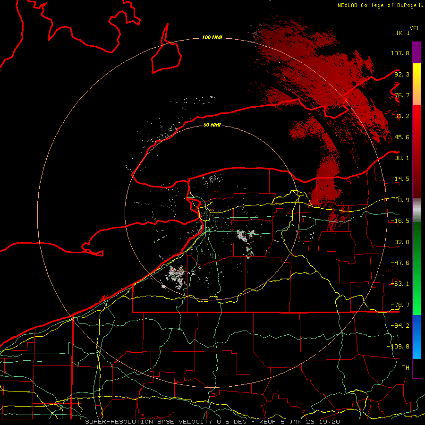425x425 pixels.
Task: Click the 14.5 velocity scale value
Action: click(402, 179)
